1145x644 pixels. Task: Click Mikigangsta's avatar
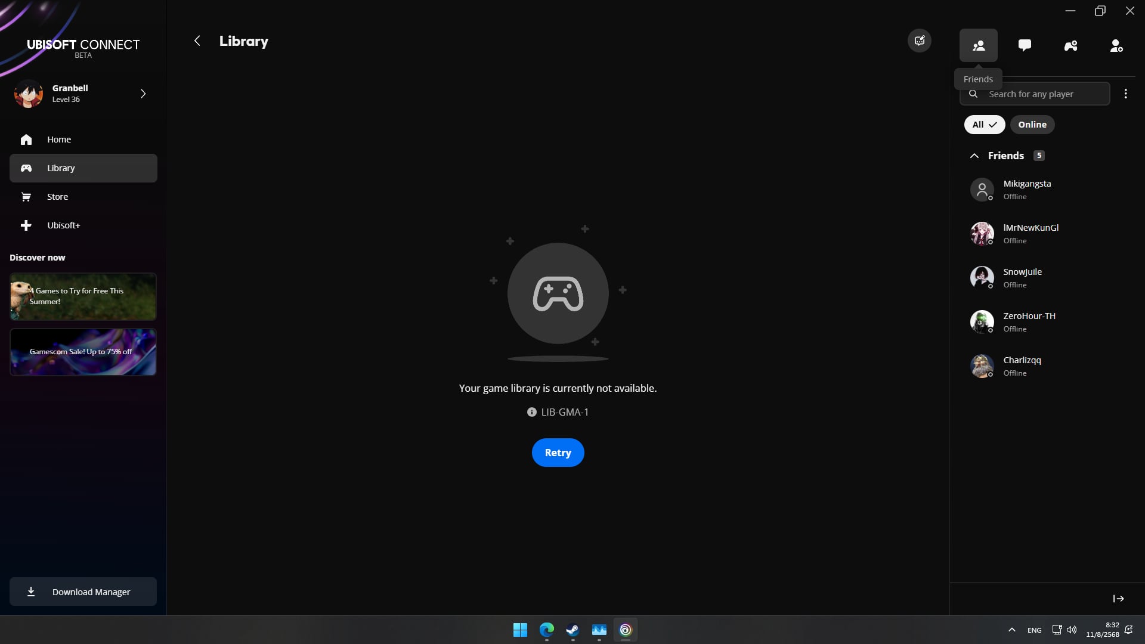point(982,190)
